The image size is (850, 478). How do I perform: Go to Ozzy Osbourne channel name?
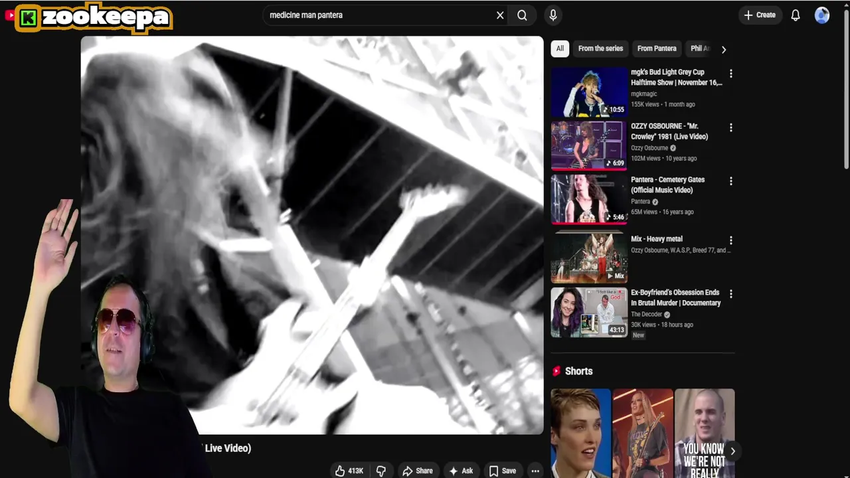[x=649, y=148]
